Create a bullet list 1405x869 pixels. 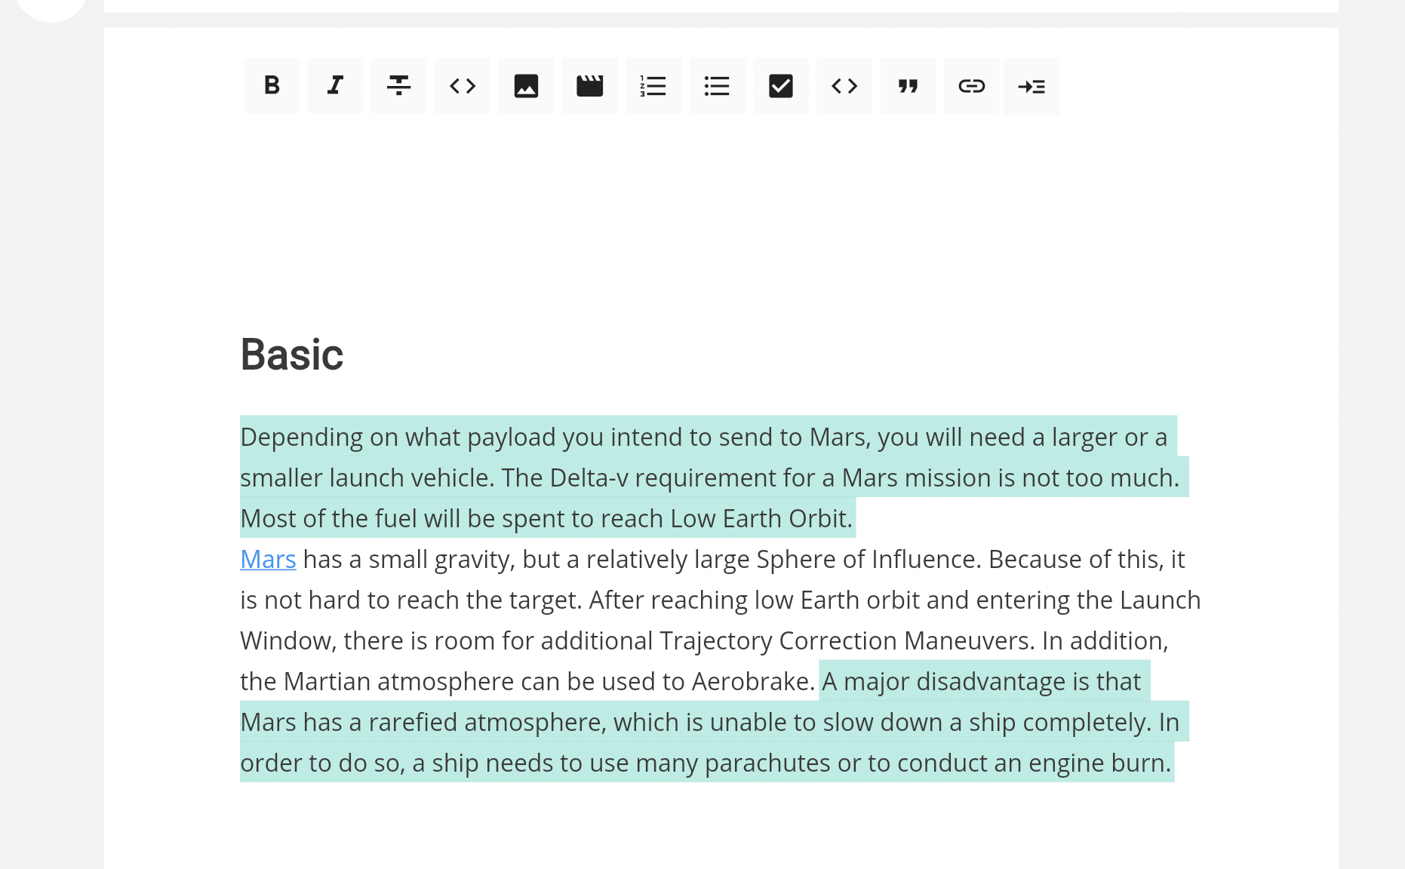tap(717, 86)
